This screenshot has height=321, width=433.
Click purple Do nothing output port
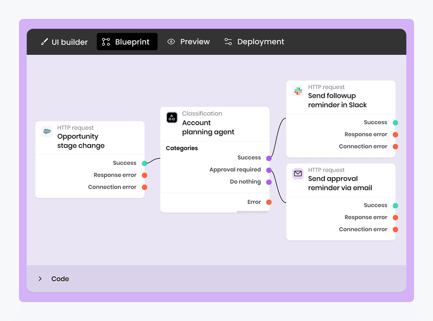[x=269, y=182]
